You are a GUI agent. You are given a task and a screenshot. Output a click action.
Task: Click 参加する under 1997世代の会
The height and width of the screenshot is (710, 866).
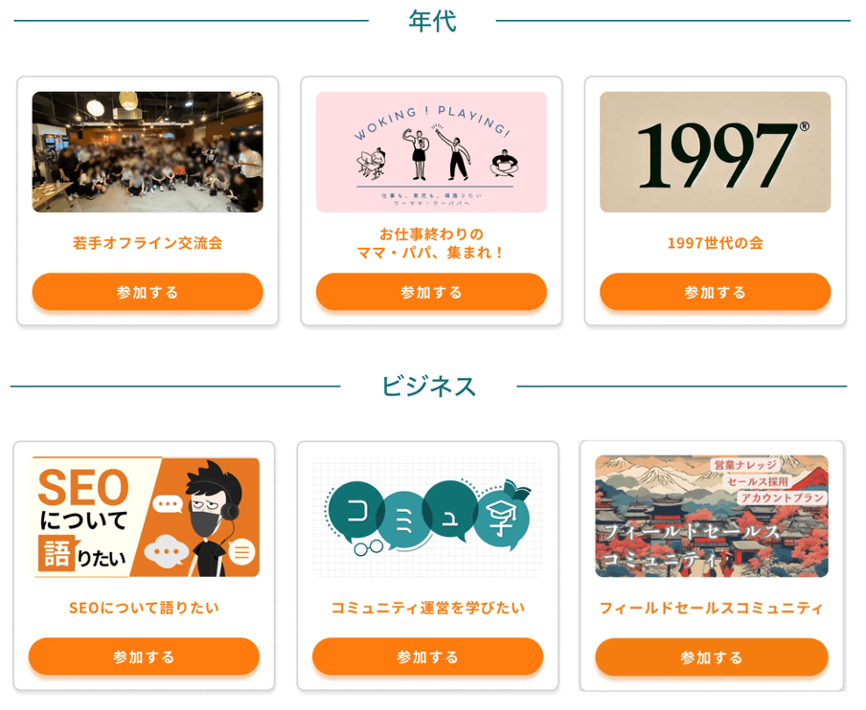tap(716, 292)
